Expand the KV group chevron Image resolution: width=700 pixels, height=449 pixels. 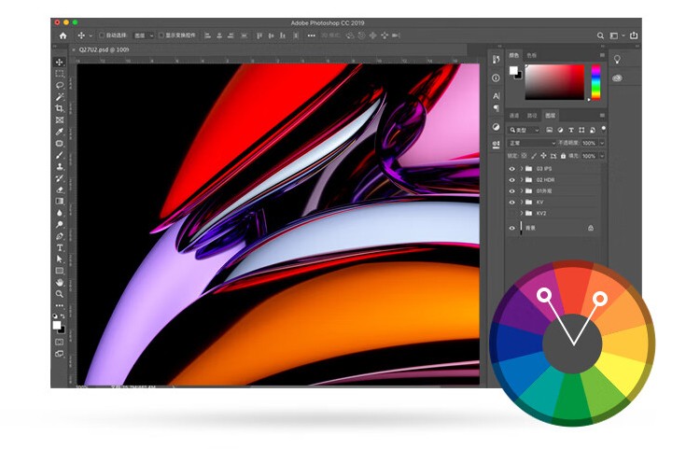[522, 203]
